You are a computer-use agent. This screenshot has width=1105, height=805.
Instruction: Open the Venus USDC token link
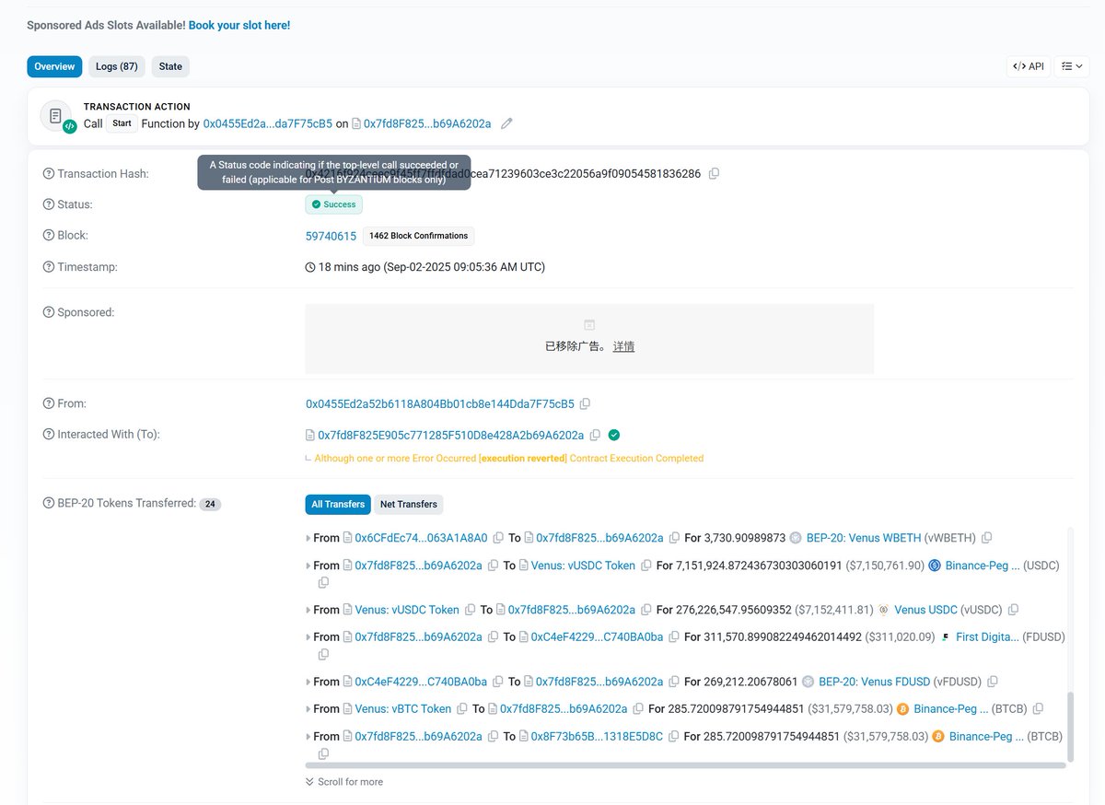click(x=925, y=610)
